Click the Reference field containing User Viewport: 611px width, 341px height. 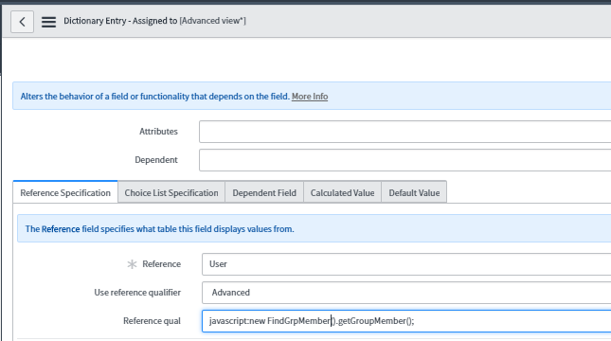pyautogui.click(x=406, y=264)
